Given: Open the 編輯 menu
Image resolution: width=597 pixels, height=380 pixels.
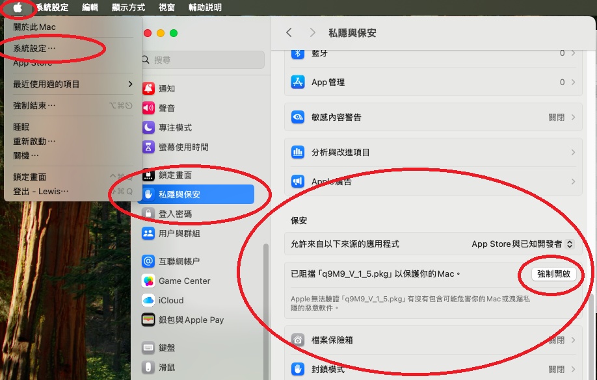Looking at the screenshot, I should (90, 8).
